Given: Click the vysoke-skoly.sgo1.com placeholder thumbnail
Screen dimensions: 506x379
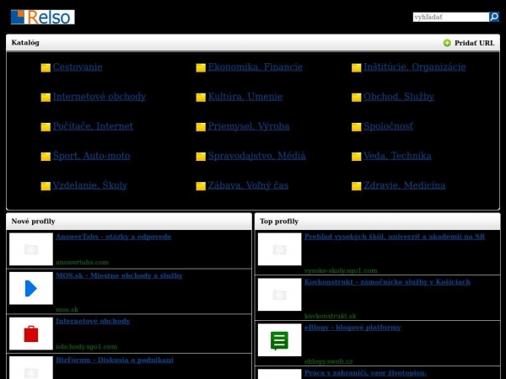Looking at the screenshot, I should [x=279, y=249].
